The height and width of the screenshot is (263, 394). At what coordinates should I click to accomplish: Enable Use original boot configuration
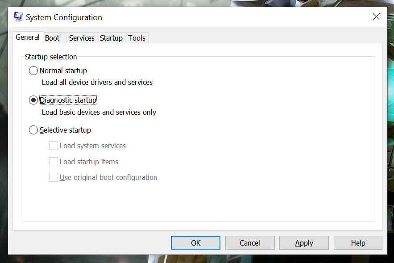coord(53,177)
